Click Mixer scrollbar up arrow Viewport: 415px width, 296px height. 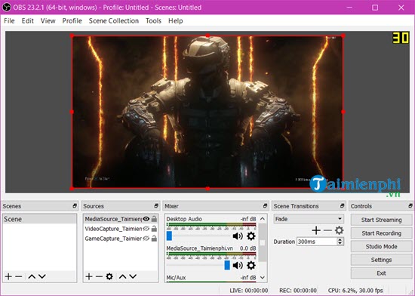pos(263,219)
